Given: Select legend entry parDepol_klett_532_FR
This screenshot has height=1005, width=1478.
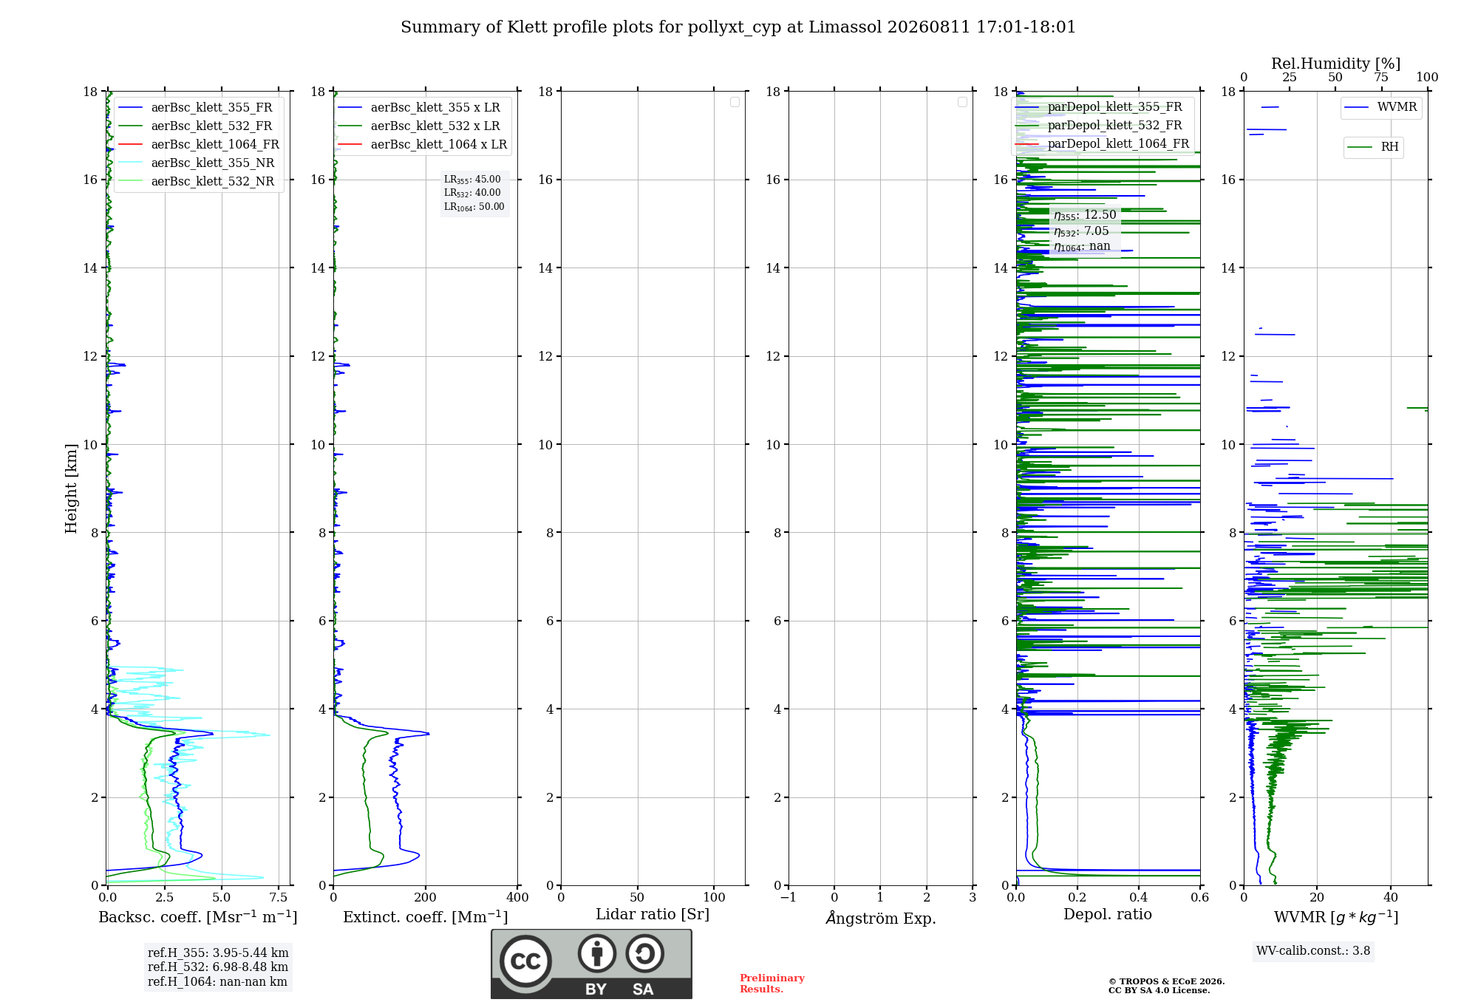Looking at the screenshot, I should click(x=1114, y=126).
